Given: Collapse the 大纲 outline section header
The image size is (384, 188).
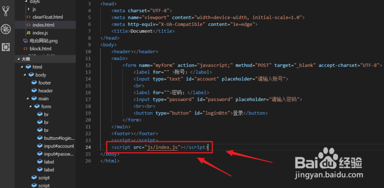Looking at the screenshot, I should (x=45, y=59).
